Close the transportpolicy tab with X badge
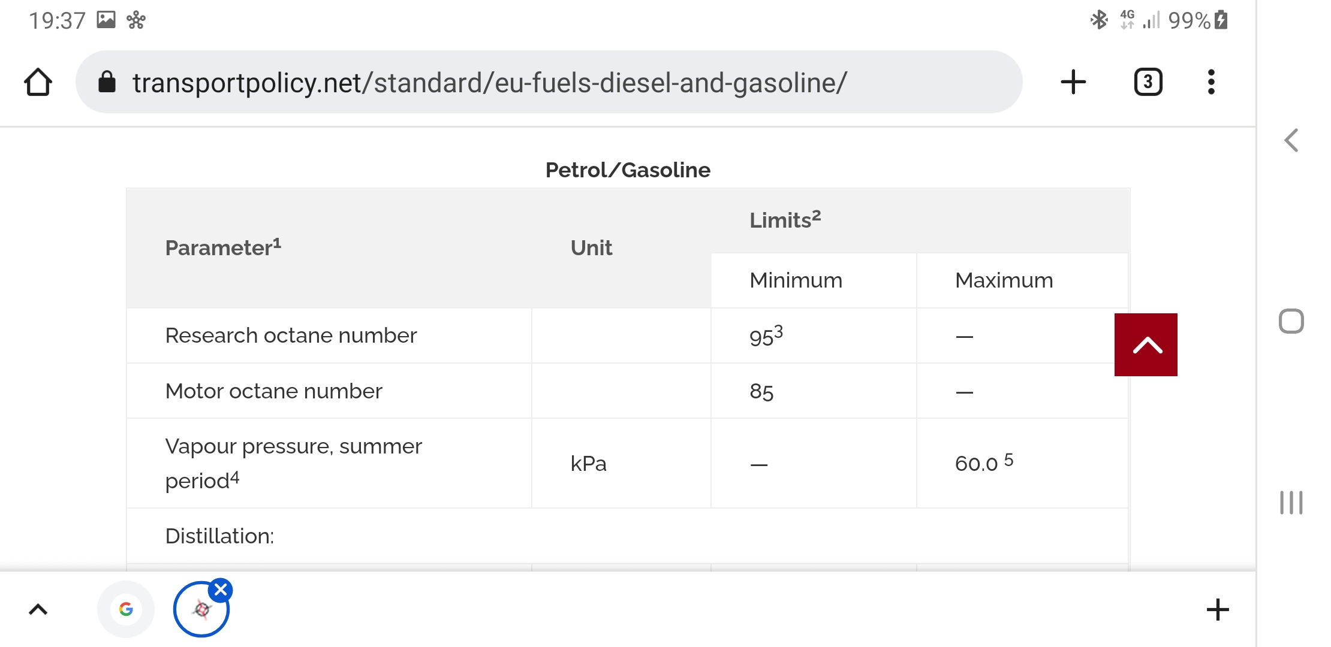The width and height of the screenshot is (1331, 647). pos(221,590)
